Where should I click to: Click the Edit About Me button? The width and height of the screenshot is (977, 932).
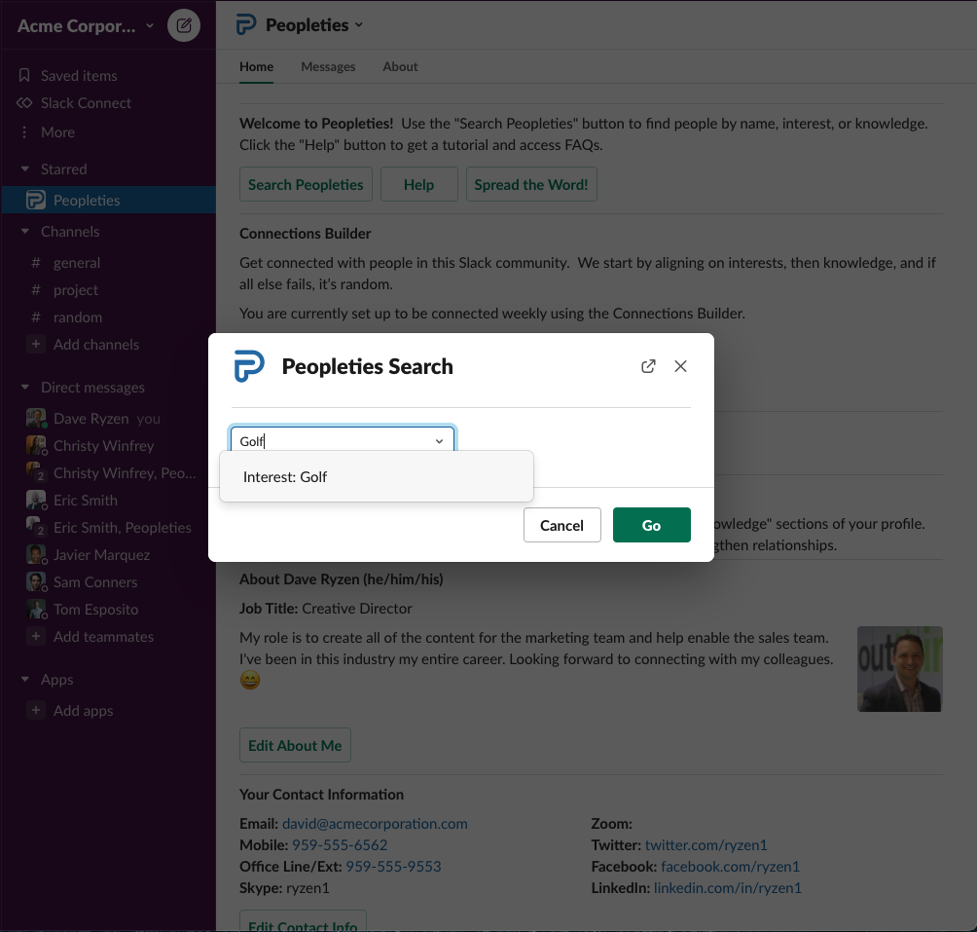click(296, 745)
